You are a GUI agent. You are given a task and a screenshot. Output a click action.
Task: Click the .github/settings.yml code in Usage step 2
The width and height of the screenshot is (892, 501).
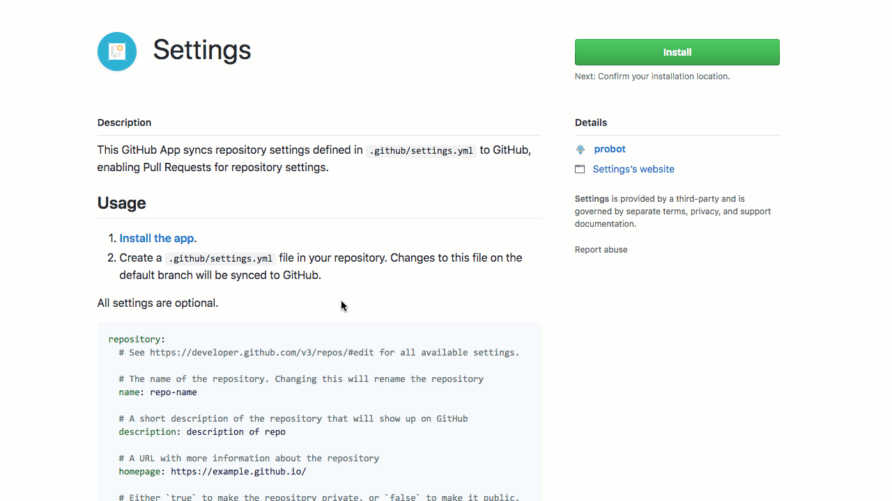tap(220, 258)
